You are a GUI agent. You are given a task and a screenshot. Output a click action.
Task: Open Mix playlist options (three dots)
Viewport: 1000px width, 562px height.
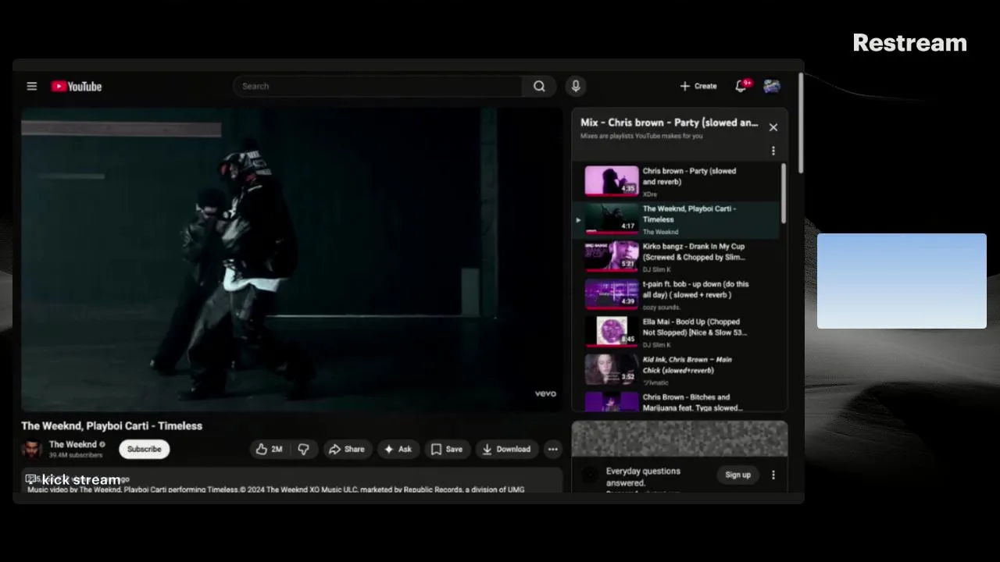pyautogui.click(x=773, y=151)
